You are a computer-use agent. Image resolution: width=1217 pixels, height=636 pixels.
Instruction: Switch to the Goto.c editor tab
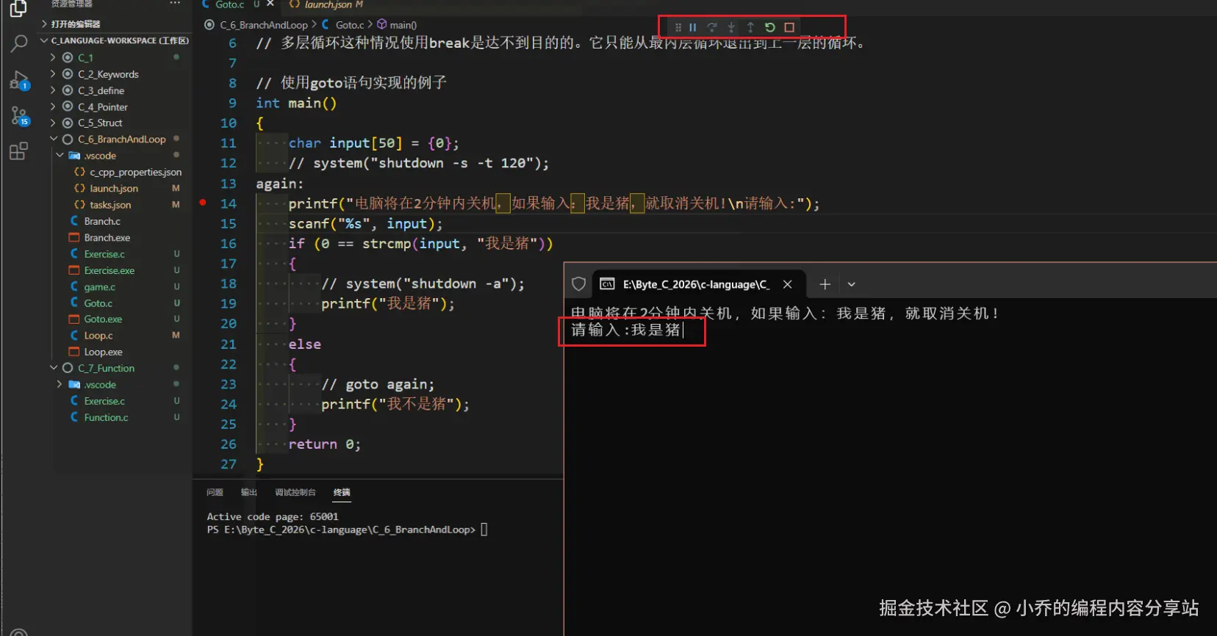tap(229, 4)
